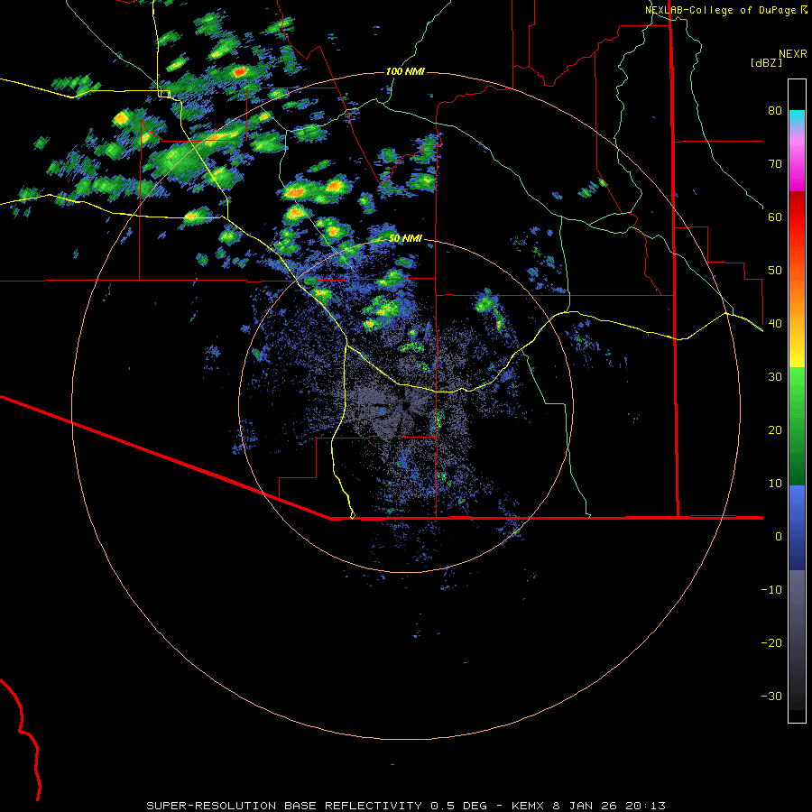Click the radar site center of the range rings
The height and width of the screenshot is (812, 812).
point(405,405)
